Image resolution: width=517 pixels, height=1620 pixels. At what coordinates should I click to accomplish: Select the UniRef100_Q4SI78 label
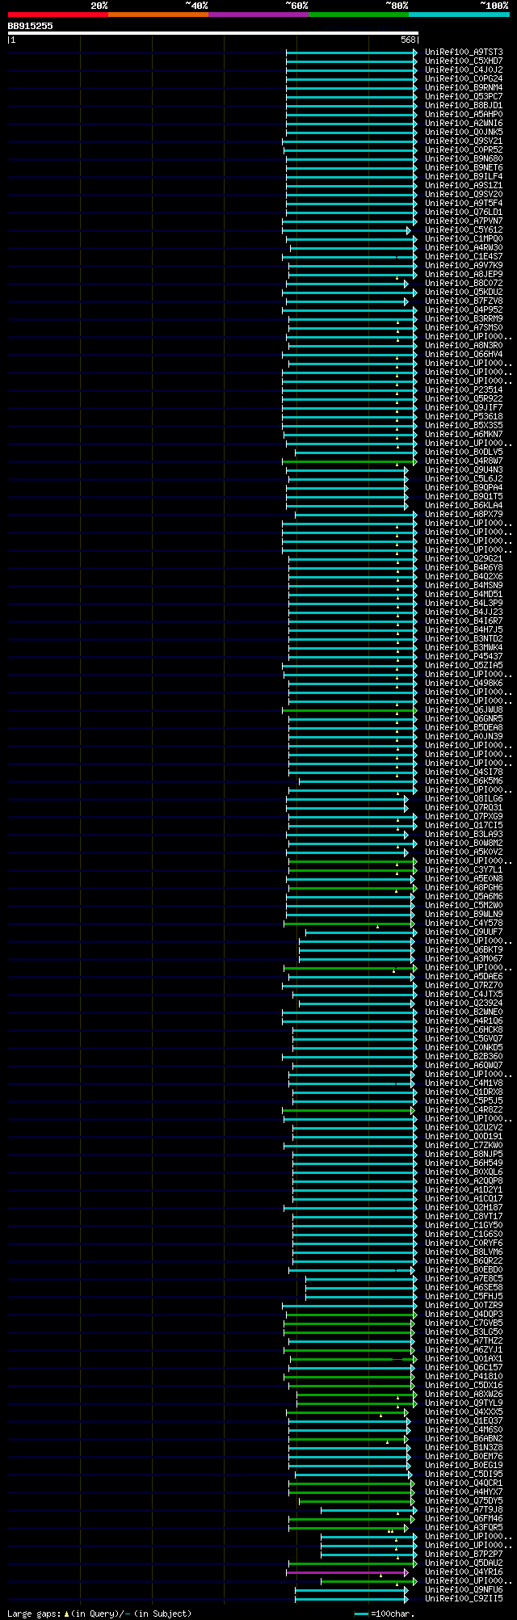click(x=464, y=772)
